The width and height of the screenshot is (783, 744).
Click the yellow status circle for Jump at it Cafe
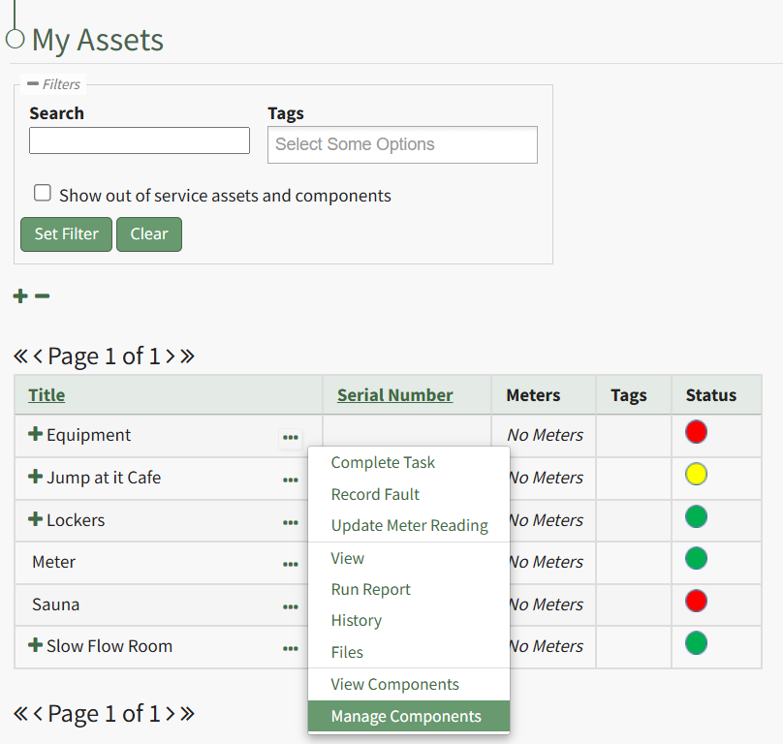(696, 475)
